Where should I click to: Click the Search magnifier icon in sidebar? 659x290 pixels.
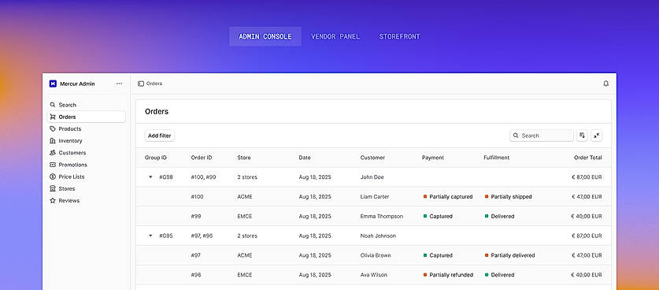point(53,105)
